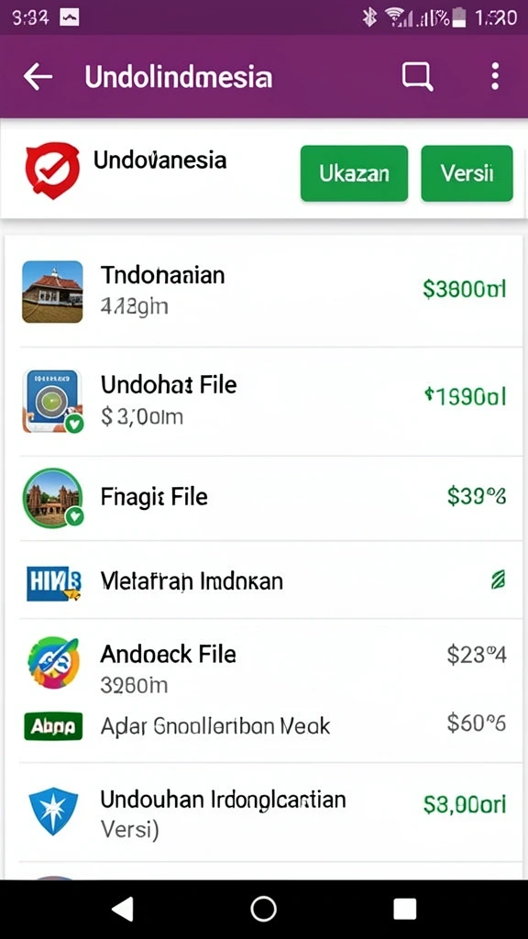Select the Fhagi File circular temple icon
This screenshot has height=939, width=528.
[52, 498]
